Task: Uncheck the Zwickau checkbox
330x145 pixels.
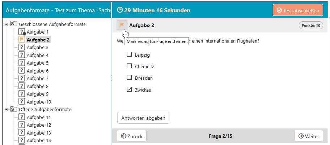Action: pyautogui.click(x=129, y=89)
